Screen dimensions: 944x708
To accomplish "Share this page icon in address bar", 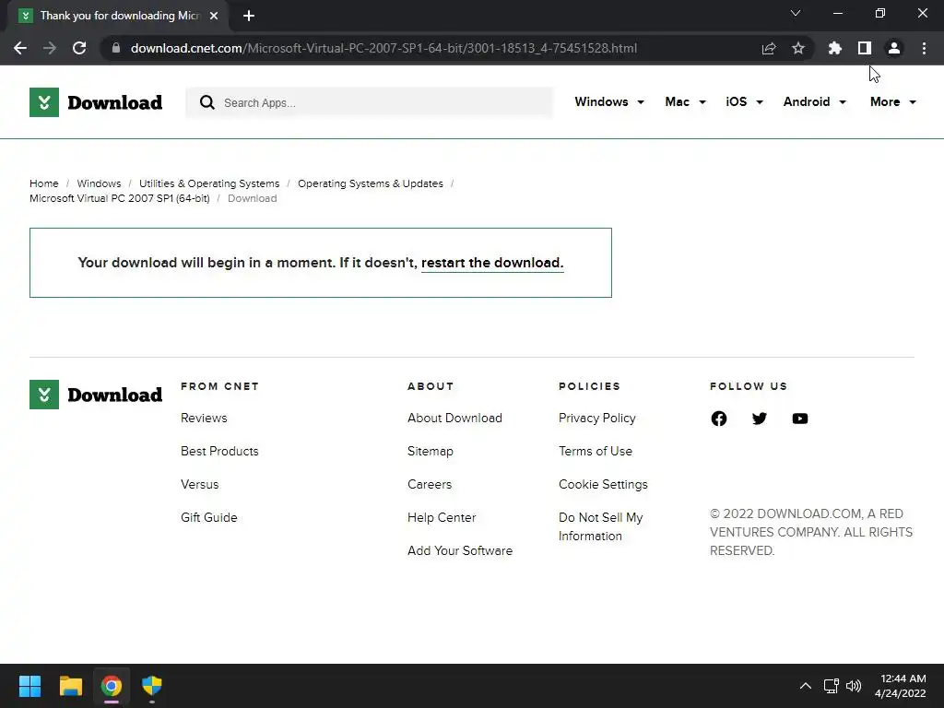I will coord(769,48).
